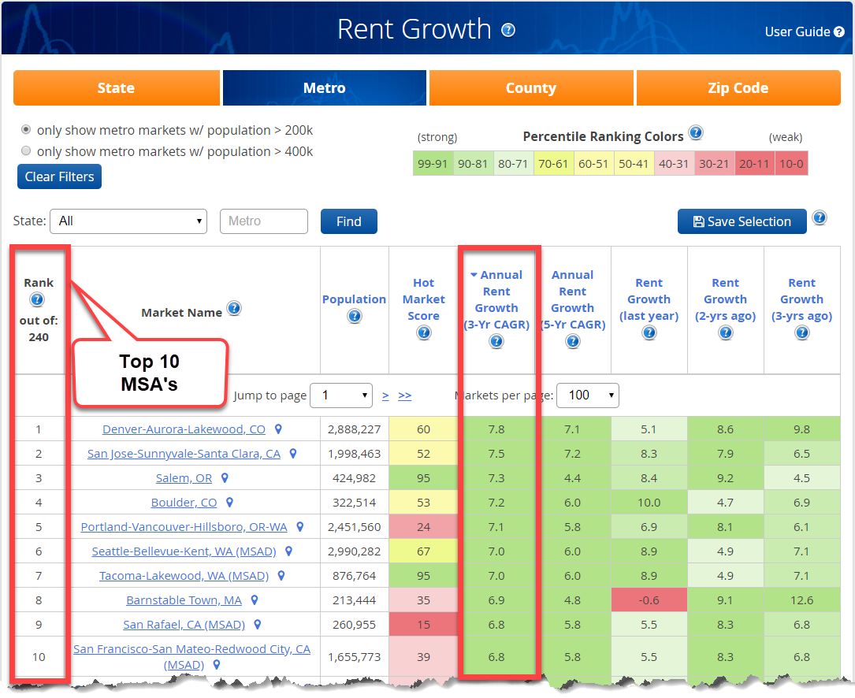855x698 pixels.
Task: Open the User Guide help icon
Action: [x=840, y=32]
